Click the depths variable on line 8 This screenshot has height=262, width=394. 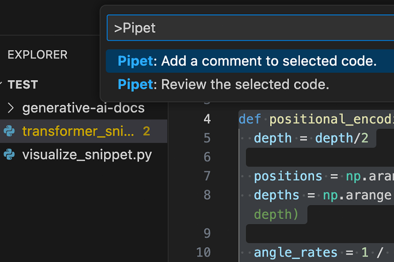277,195
